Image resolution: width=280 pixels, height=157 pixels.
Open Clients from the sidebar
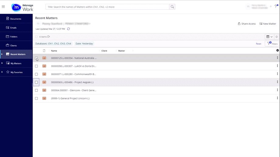coord(13,45)
